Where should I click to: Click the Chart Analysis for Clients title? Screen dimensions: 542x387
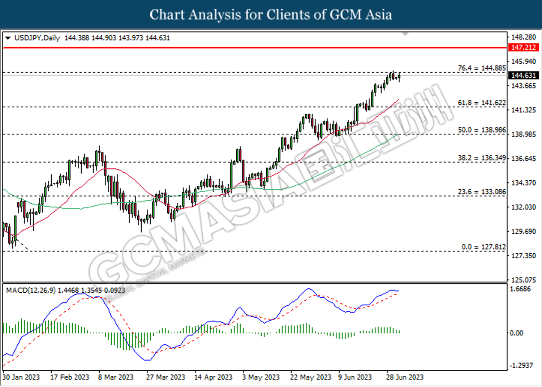(x=271, y=14)
